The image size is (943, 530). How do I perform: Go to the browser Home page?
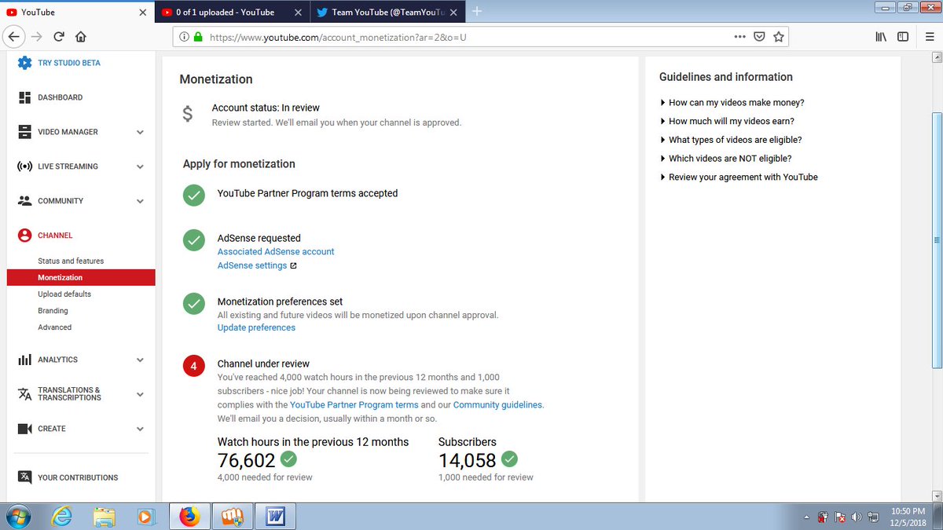point(81,36)
